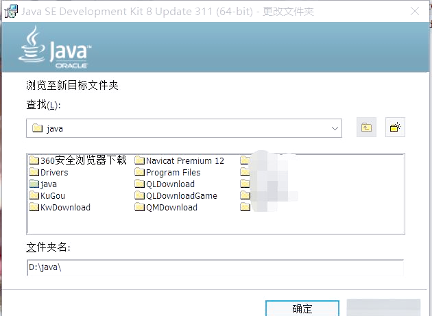This screenshot has height=316, width=432.
Task: Select the QMDownload folder
Action: pyautogui.click(x=166, y=208)
